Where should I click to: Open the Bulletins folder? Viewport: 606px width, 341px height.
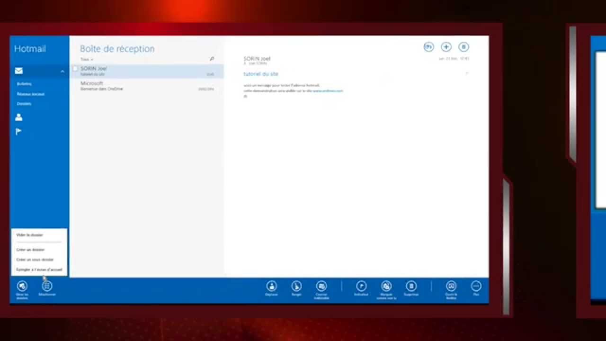(24, 84)
